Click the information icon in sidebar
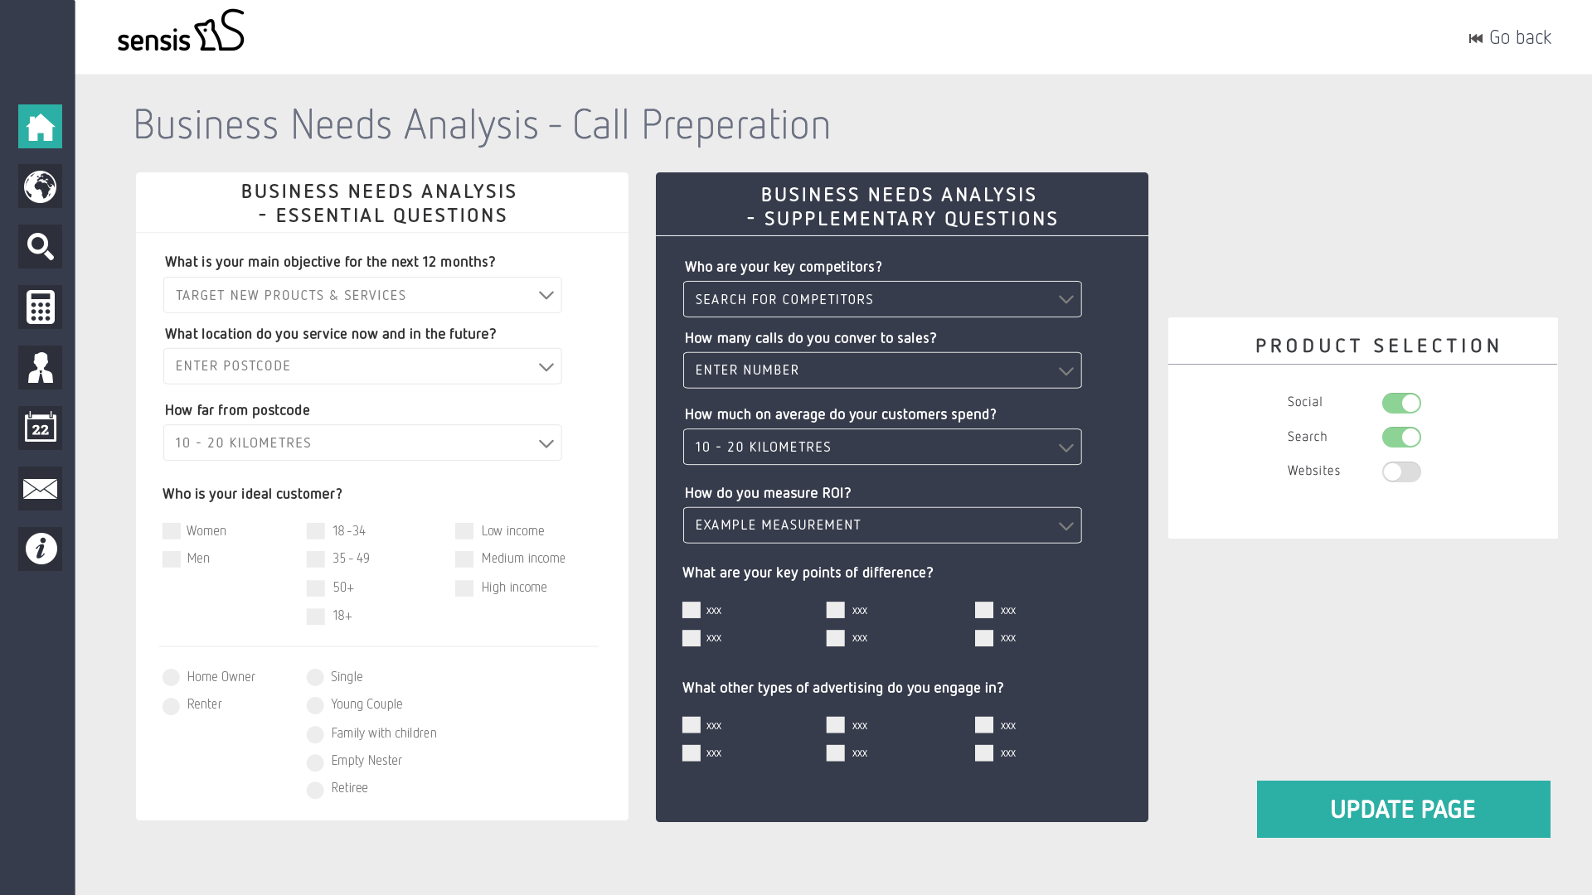1592x895 pixels. click(40, 549)
